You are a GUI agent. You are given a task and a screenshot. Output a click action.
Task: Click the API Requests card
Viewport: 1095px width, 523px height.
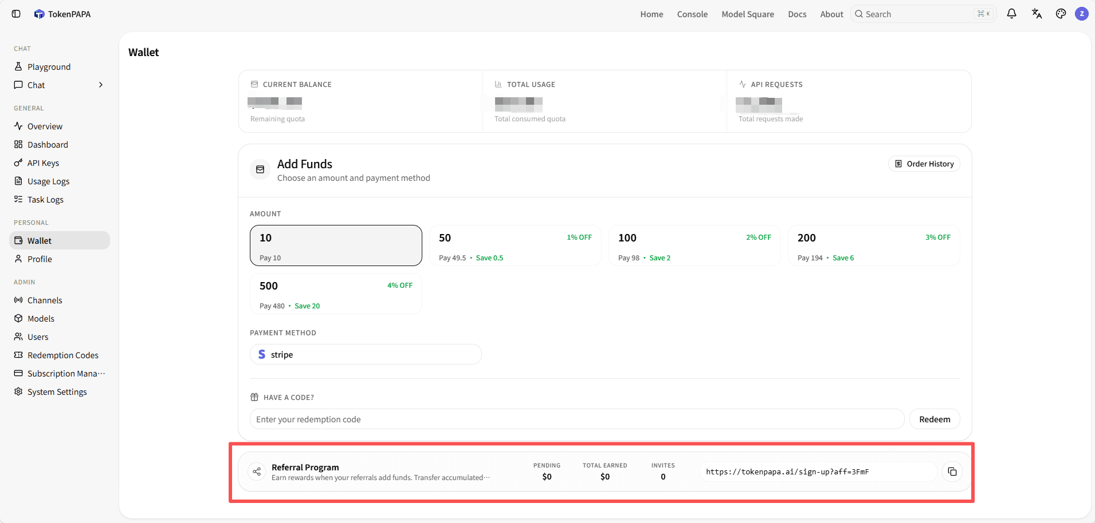[x=849, y=101]
